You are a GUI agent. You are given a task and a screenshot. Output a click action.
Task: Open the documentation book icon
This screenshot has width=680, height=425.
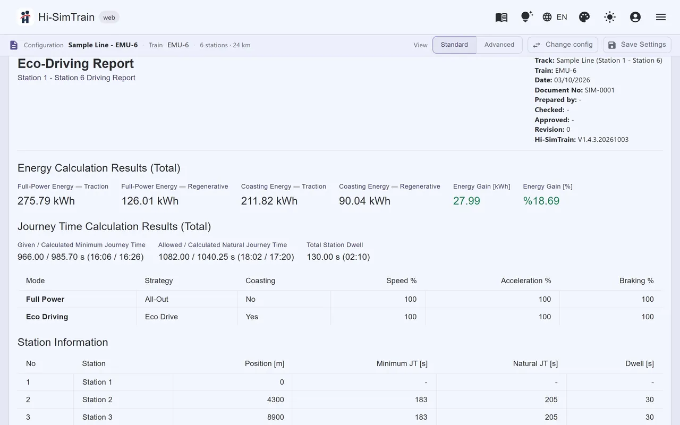(x=501, y=17)
